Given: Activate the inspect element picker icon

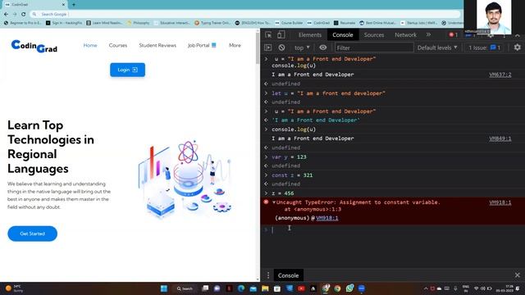Looking at the screenshot, I should click(268, 34).
